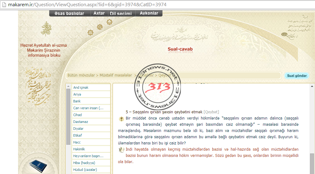Click the content panel scroll up arrow

coord(312,87)
